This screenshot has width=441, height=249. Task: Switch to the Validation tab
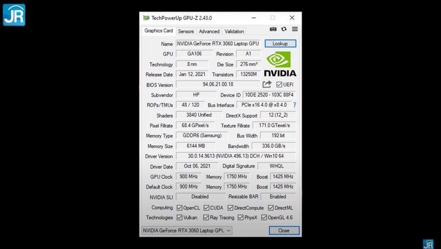pyautogui.click(x=234, y=31)
